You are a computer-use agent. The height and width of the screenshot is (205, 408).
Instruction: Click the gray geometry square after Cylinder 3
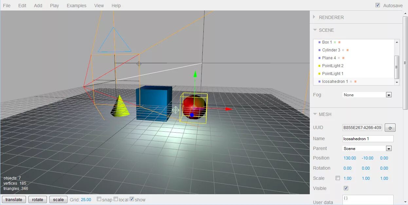click(x=343, y=50)
